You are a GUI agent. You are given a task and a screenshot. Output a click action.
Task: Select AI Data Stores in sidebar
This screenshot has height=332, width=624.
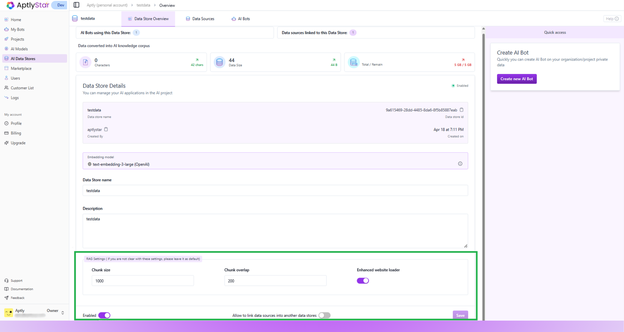click(x=34, y=59)
